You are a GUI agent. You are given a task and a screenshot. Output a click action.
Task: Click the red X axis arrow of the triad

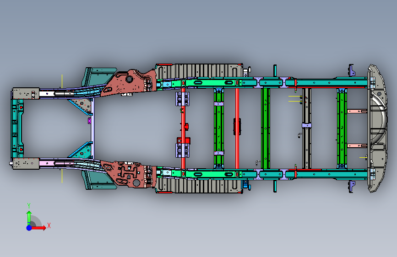(x=39, y=228)
